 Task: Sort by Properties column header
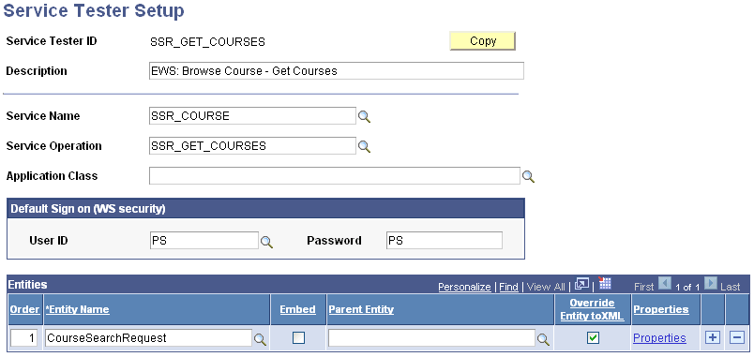pyautogui.click(x=661, y=309)
